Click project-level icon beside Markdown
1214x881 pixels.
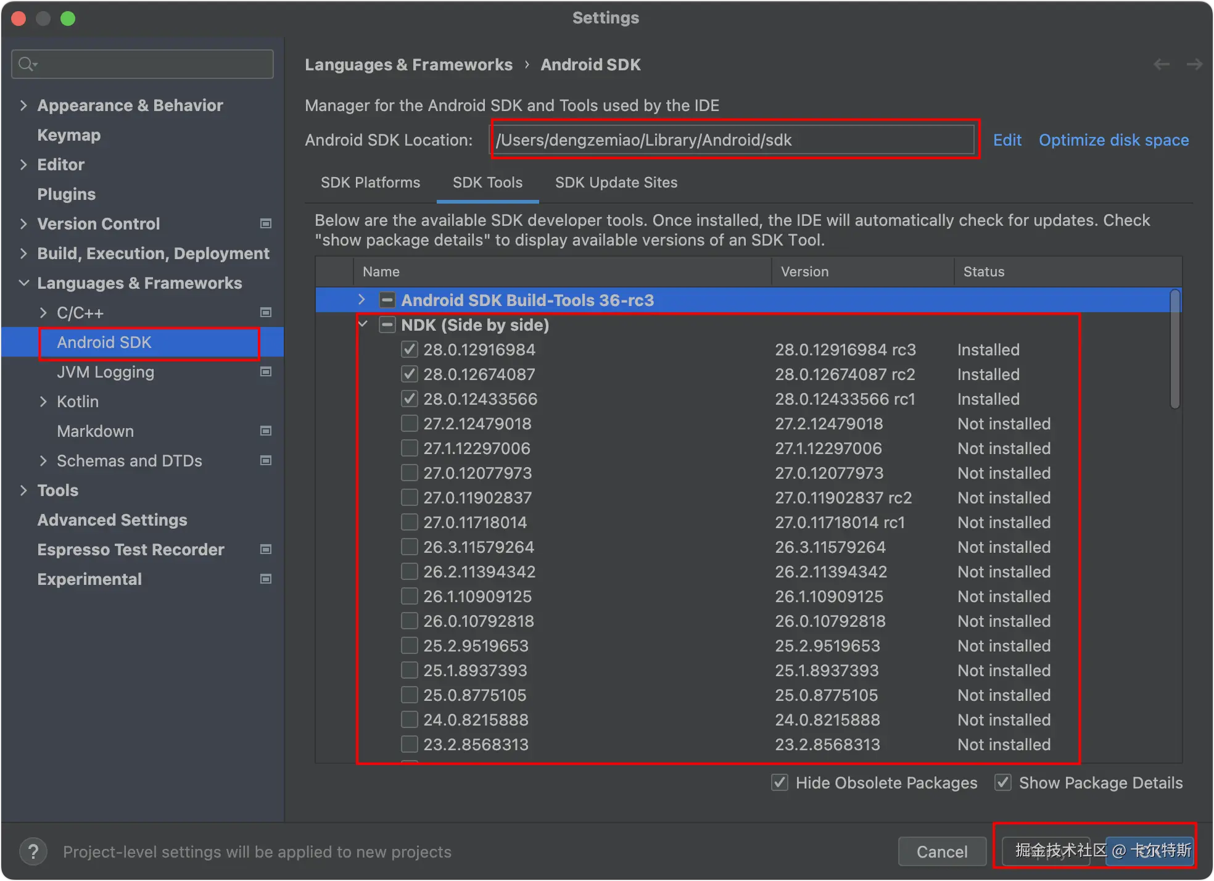click(266, 431)
